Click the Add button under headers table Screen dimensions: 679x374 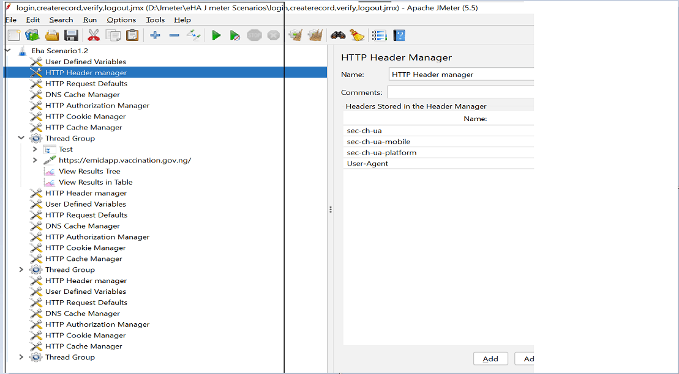click(490, 359)
